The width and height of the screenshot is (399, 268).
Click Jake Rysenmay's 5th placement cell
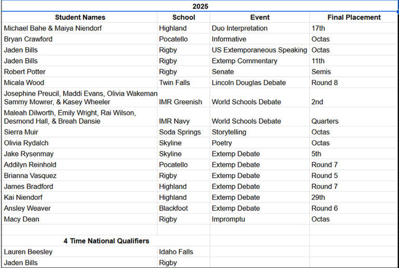[354, 154]
